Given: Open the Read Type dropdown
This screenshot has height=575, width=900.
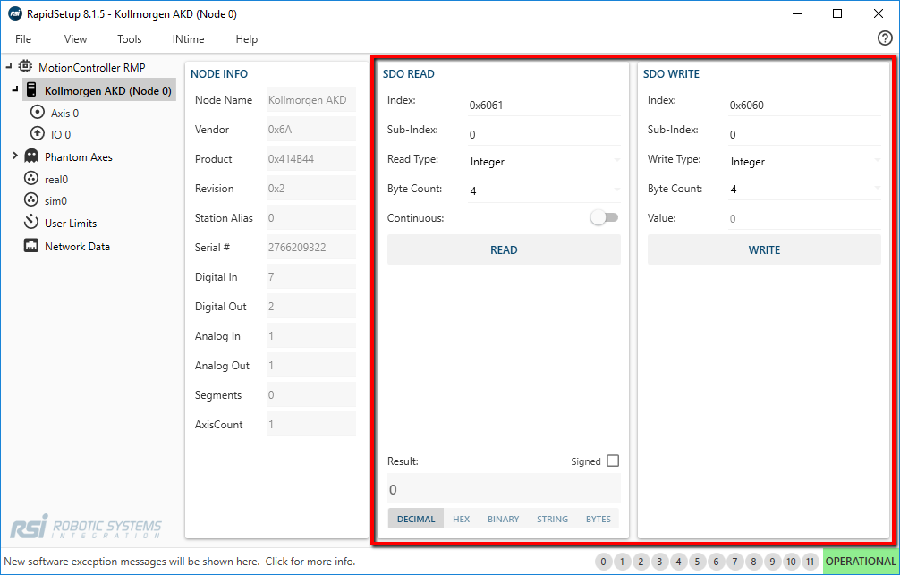Looking at the screenshot, I should click(x=544, y=162).
